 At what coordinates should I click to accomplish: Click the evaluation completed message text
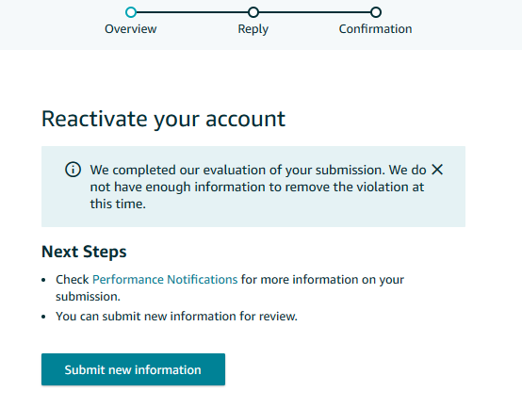pyautogui.click(x=258, y=187)
